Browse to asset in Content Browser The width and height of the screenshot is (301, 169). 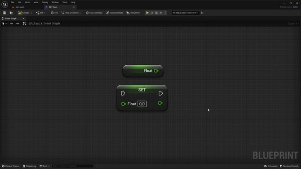coord(11,13)
